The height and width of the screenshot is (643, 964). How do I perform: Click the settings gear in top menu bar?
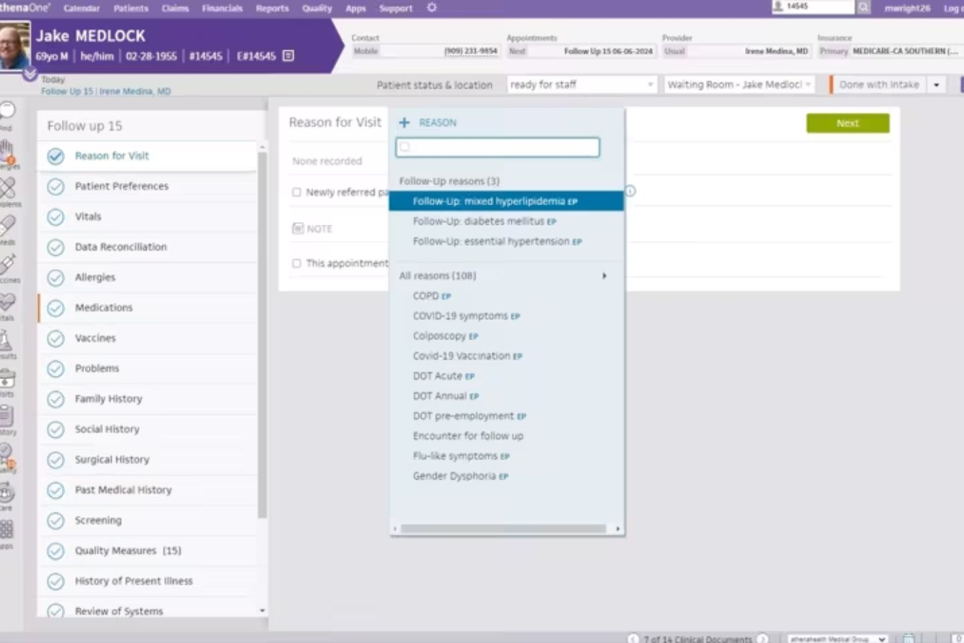coord(432,8)
